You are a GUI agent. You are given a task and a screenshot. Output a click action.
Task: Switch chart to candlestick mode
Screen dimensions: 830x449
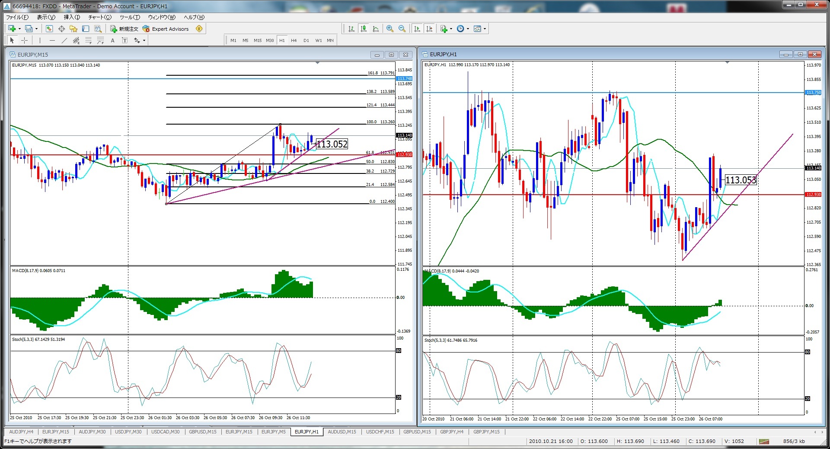(x=364, y=29)
